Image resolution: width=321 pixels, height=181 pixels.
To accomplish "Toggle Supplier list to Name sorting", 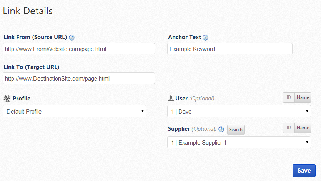I will 303,128.
